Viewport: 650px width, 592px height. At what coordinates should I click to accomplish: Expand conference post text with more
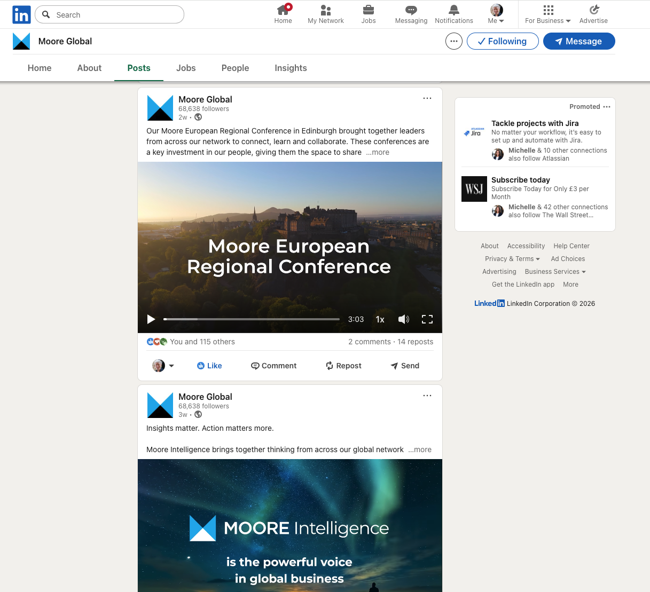click(x=378, y=152)
